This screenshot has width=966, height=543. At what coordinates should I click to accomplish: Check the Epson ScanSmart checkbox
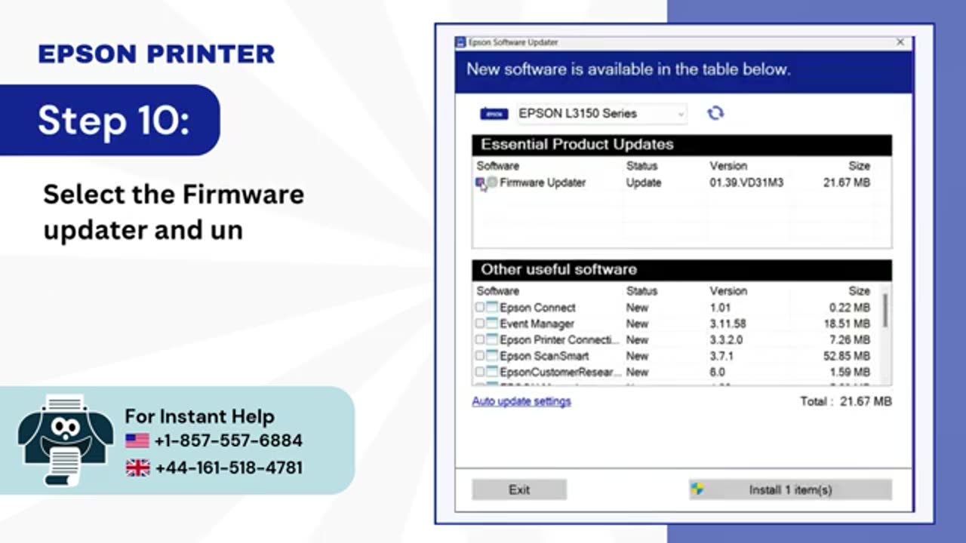tap(480, 356)
